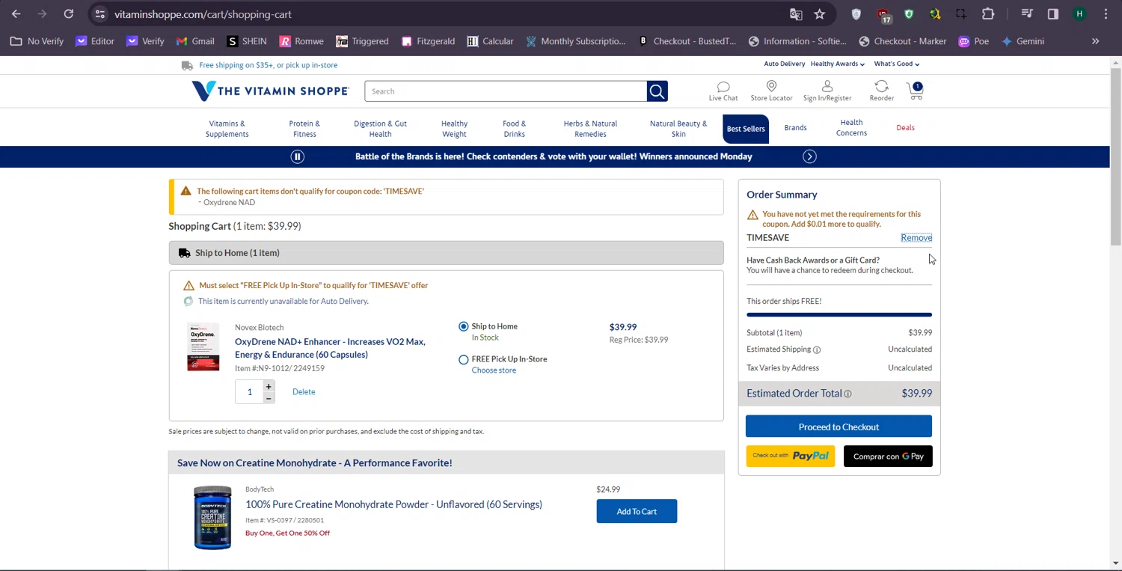Increase quantity with the plus button

point(269,386)
